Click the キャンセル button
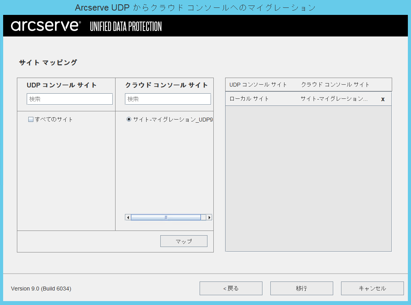Screen dimensions: 411x305 click(372, 288)
